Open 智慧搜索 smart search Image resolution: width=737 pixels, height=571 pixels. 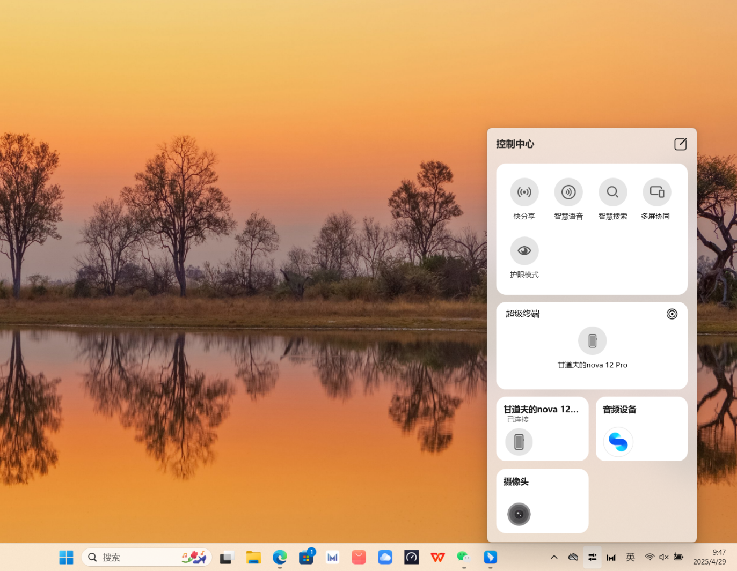(x=612, y=192)
